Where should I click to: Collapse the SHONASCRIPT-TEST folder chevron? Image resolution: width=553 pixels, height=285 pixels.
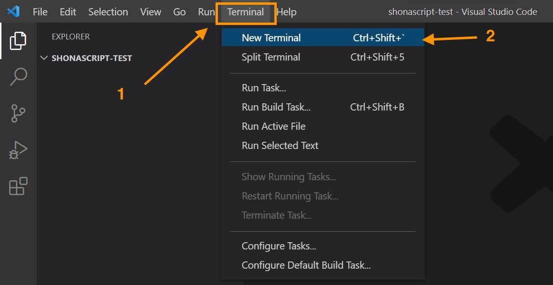[44, 58]
